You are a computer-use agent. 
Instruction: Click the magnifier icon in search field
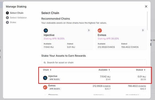pos(45,62)
